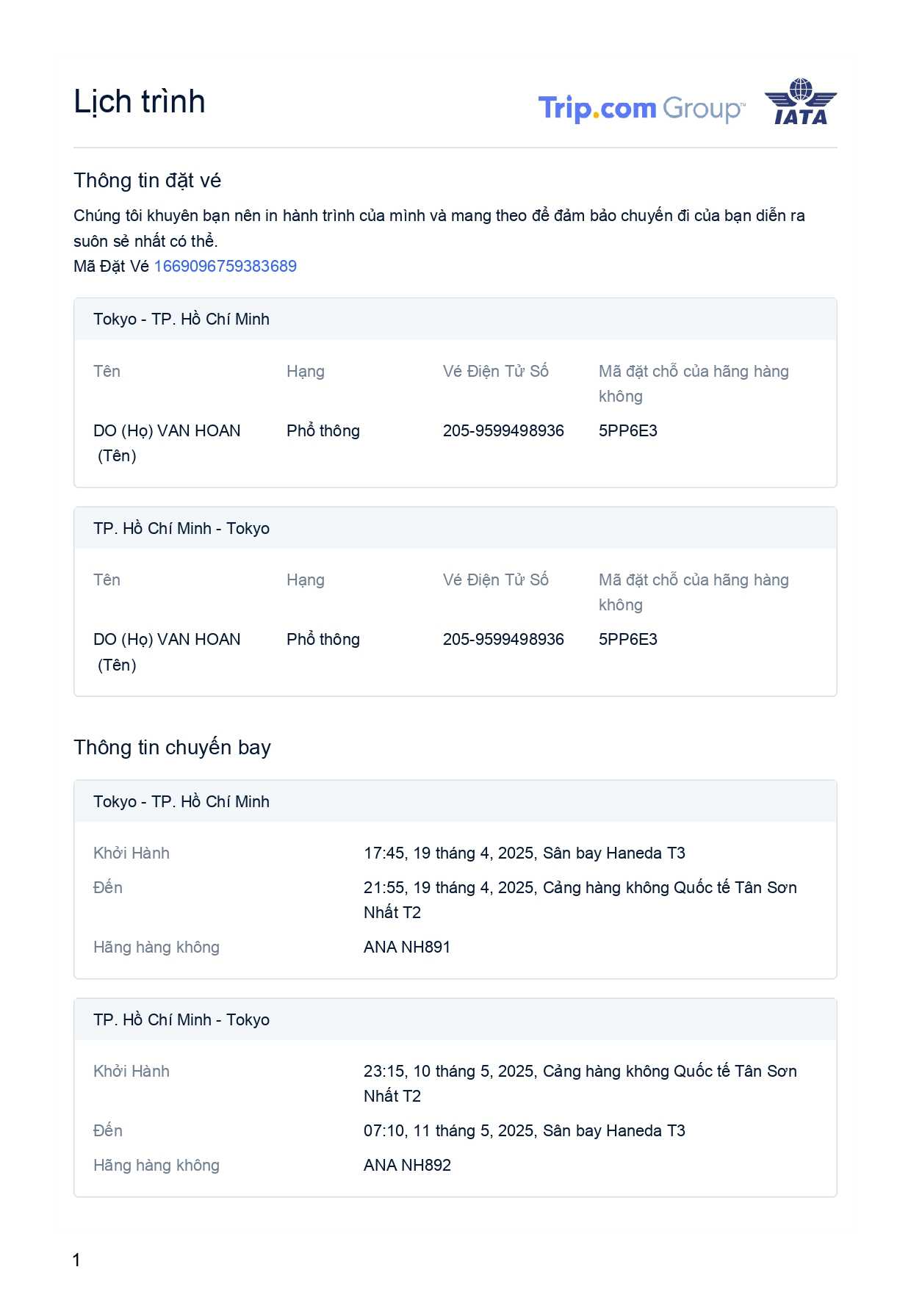This screenshot has width=911, height=1289.
Task: Select the 23:15, 10 tháng 5 departure text
Action: pyautogui.click(x=580, y=1072)
